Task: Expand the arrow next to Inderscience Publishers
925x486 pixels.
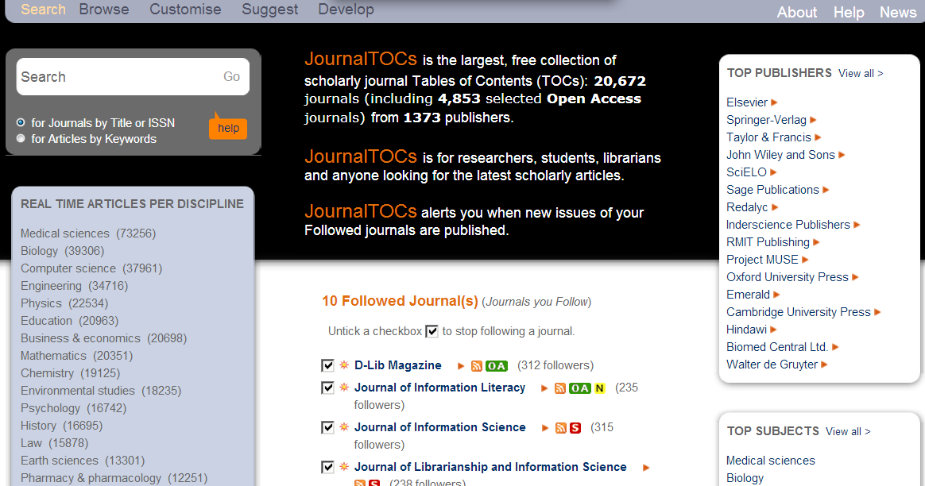Action: click(857, 225)
